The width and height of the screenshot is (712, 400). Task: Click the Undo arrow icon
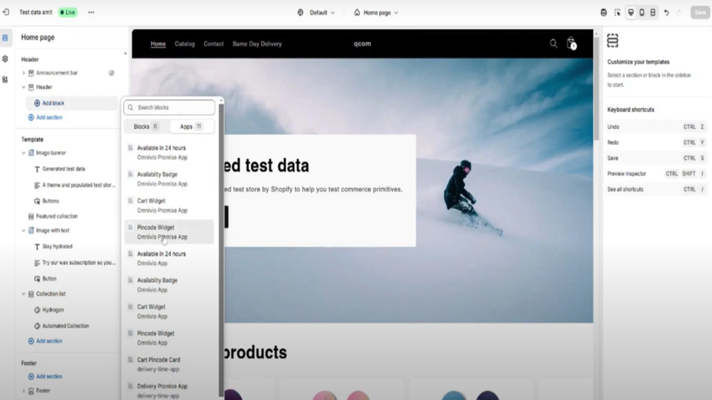tap(666, 12)
